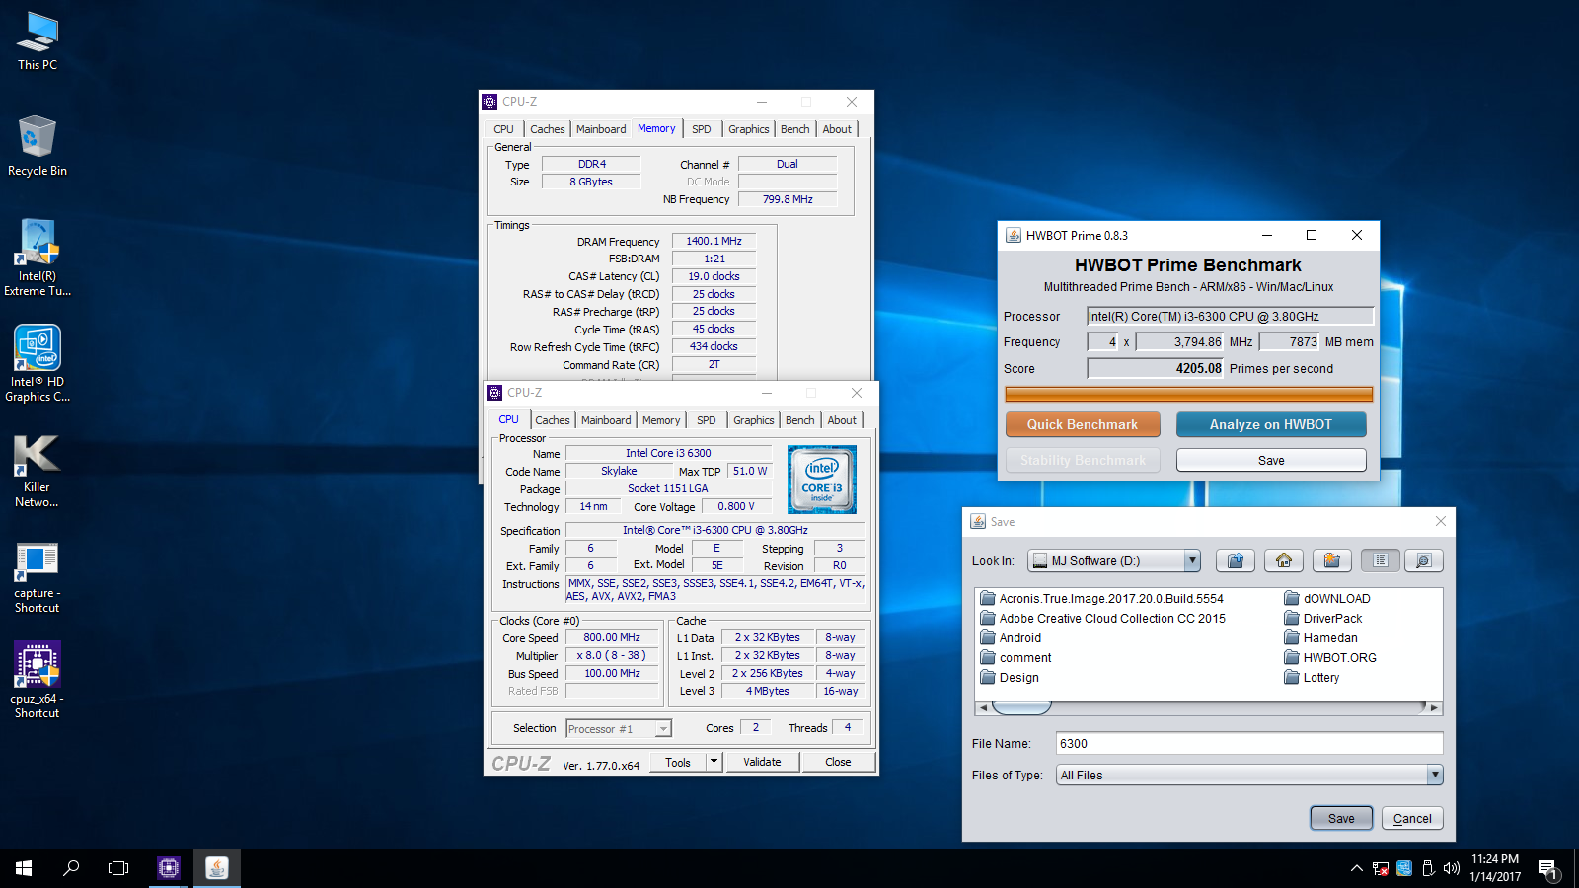The height and width of the screenshot is (888, 1579).
Task: Switch to Bench tab in front CPU-Z
Action: 799,420
